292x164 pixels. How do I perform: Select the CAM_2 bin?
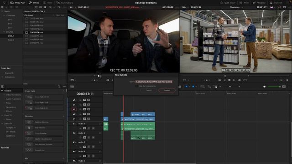click(11, 40)
